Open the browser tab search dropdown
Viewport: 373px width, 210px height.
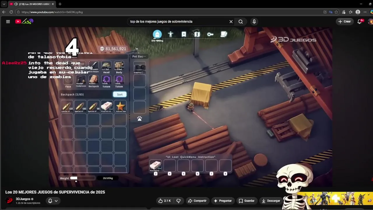(x=4, y=4)
